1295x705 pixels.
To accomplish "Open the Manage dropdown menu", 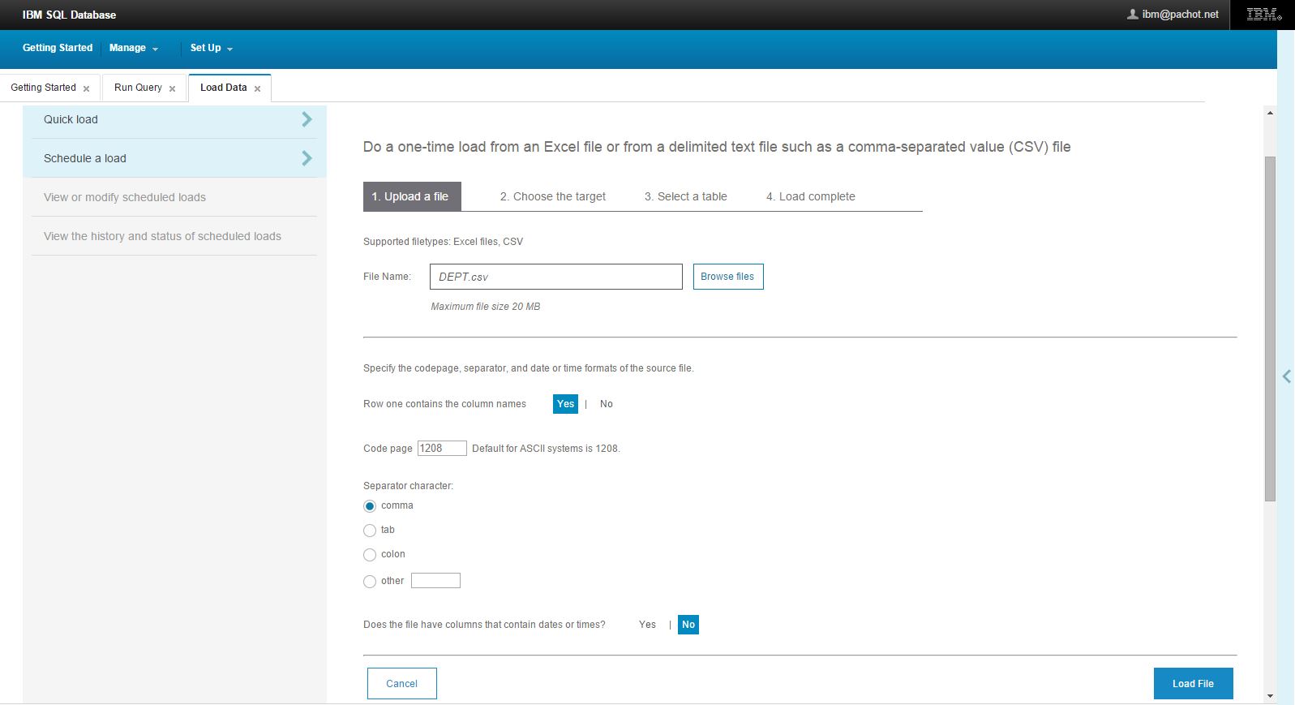I will (133, 48).
